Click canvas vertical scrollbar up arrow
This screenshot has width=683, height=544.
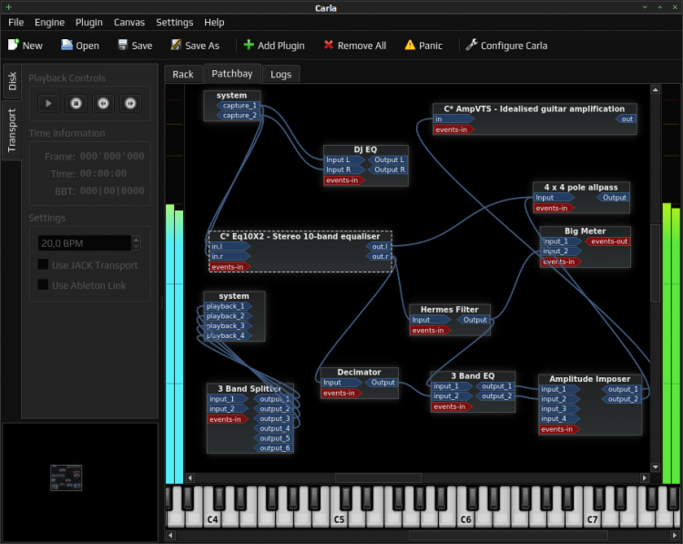[655, 90]
